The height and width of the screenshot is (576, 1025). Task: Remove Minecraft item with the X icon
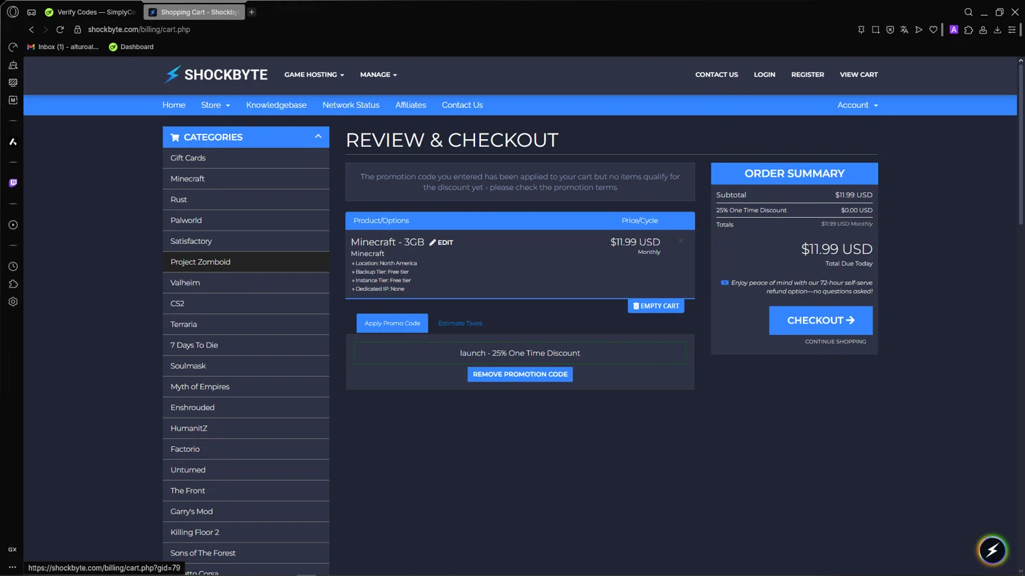point(681,240)
